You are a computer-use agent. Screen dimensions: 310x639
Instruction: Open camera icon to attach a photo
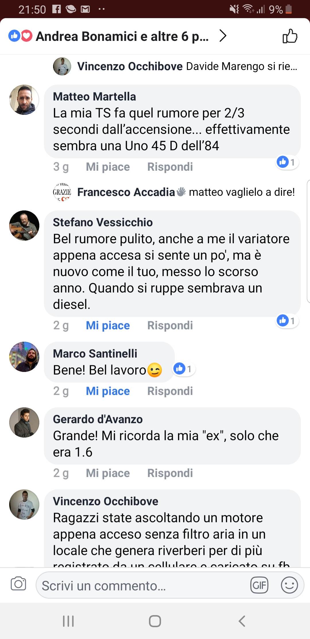tap(18, 584)
